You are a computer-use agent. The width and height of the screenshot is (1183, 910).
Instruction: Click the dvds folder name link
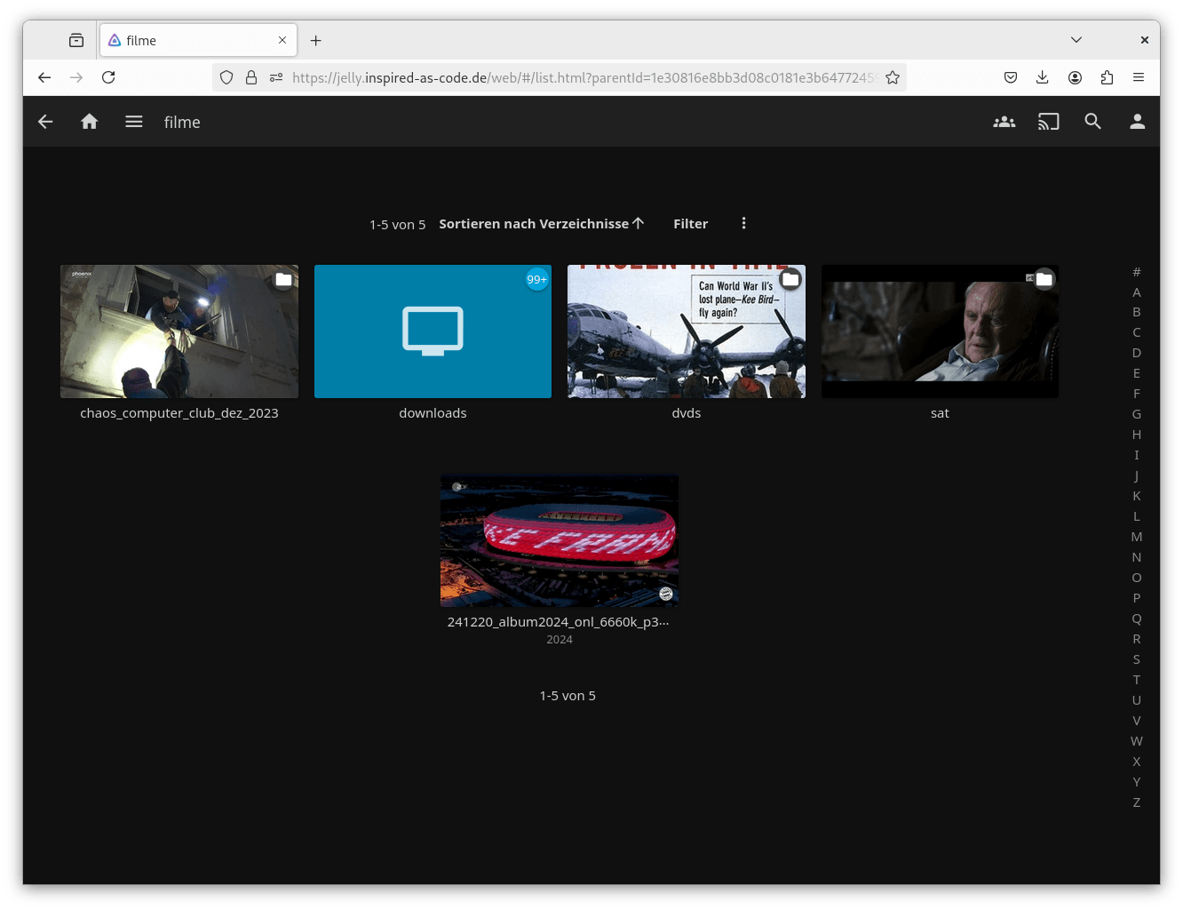click(686, 413)
